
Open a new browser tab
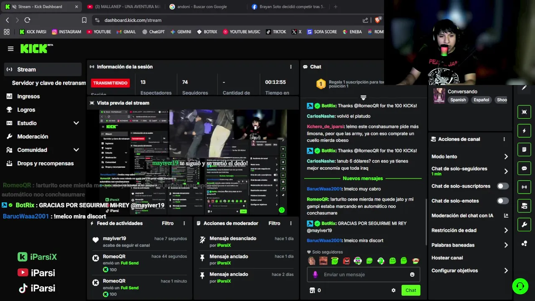pos(335,7)
